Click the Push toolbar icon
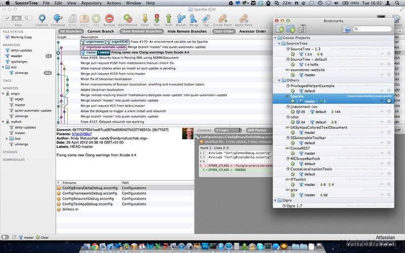This screenshot has height=253, width=405. click(168, 20)
